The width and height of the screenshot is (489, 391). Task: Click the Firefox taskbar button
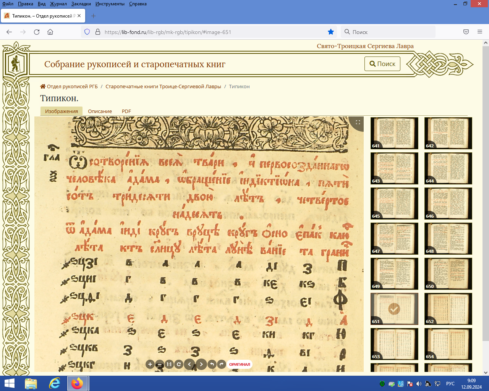pos(78,383)
